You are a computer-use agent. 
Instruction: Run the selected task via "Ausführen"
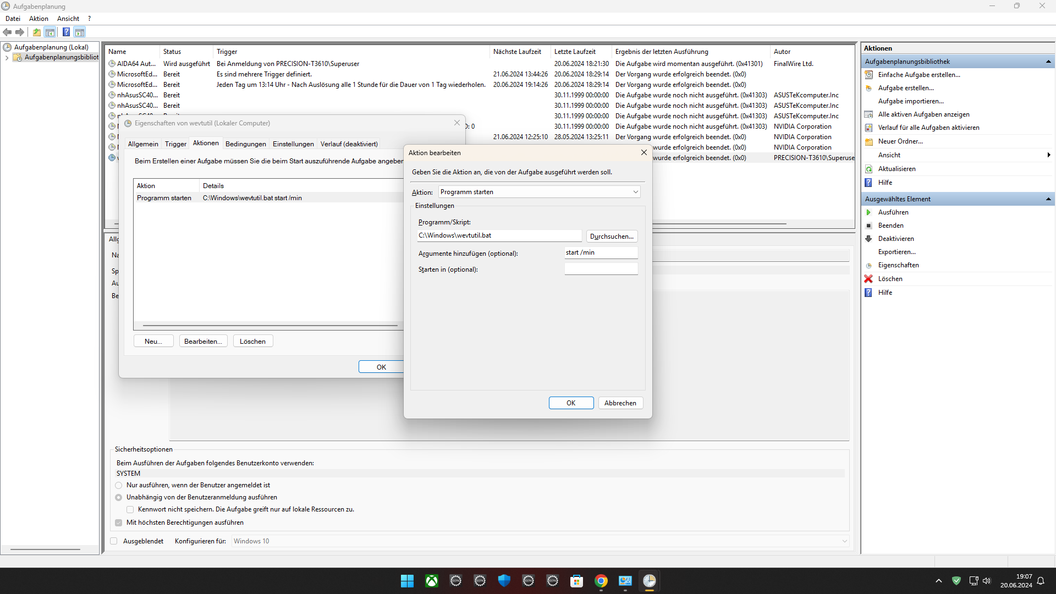point(893,212)
